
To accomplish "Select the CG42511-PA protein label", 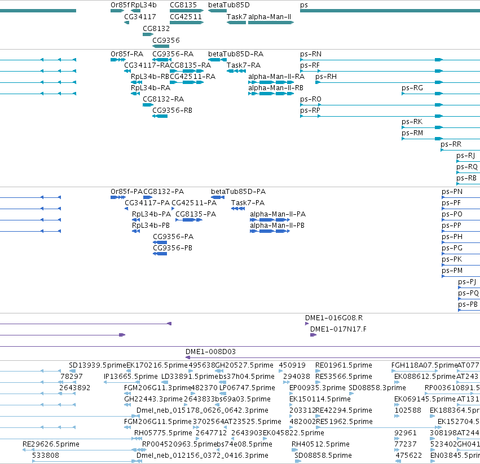I will point(194,203).
